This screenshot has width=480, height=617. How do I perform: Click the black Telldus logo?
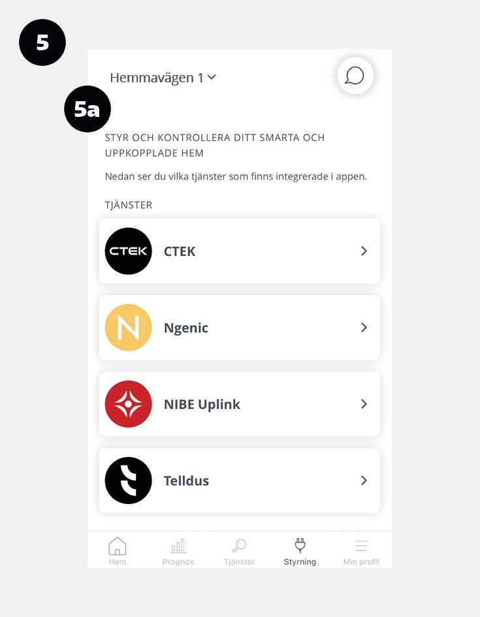click(128, 481)
